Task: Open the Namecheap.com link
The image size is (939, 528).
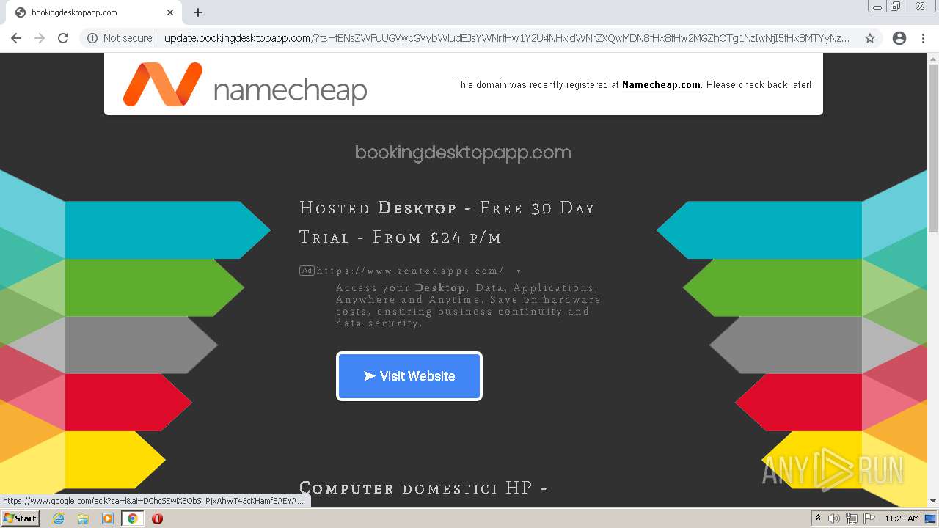Action: pos(661,84)
